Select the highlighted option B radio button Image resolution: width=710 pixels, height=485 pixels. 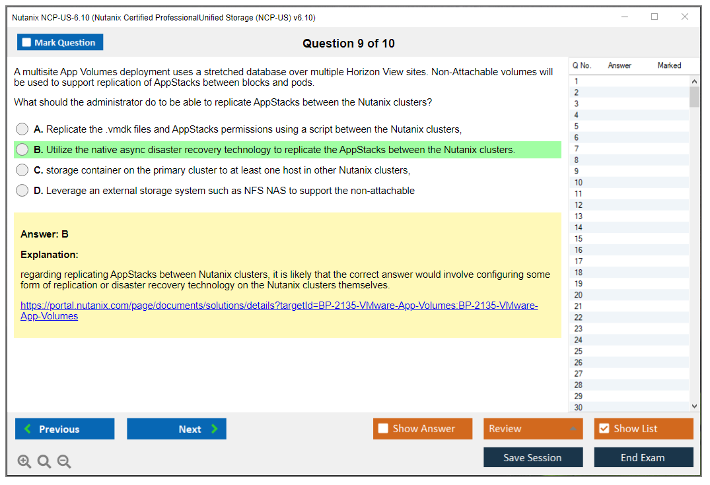pyautogui.click(x=20, y=150)
